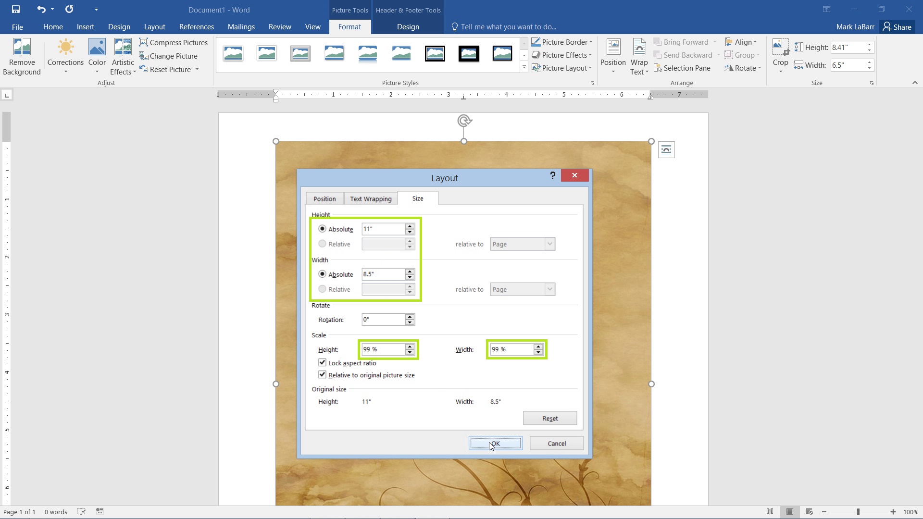Screen dimensions: 923x519
Task: Toggle Lock aspect ratio checkbox
Action: click(322, 363)
